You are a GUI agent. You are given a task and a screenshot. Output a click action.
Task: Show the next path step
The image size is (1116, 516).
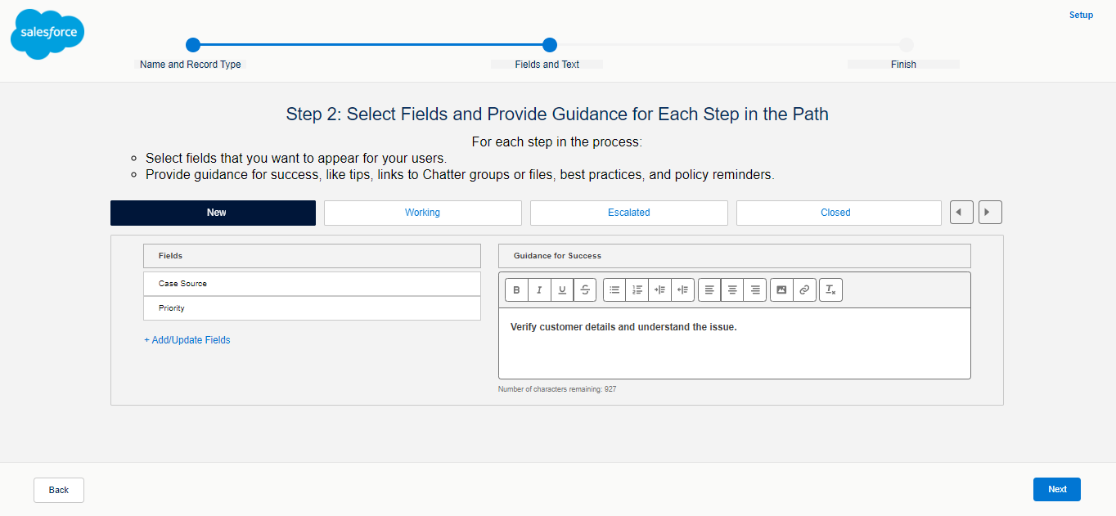(990, 212)
